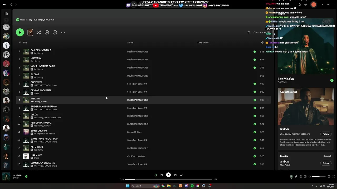The height and width of the screenshot is (189, 337).
Task: Open the notifications bell
Action: click(300, 4)
